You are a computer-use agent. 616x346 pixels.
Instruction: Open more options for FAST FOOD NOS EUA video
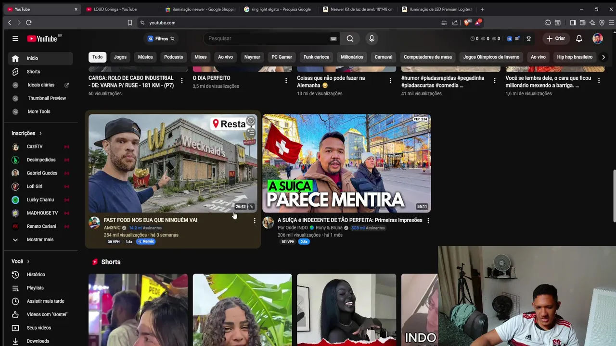coord(255,221)
